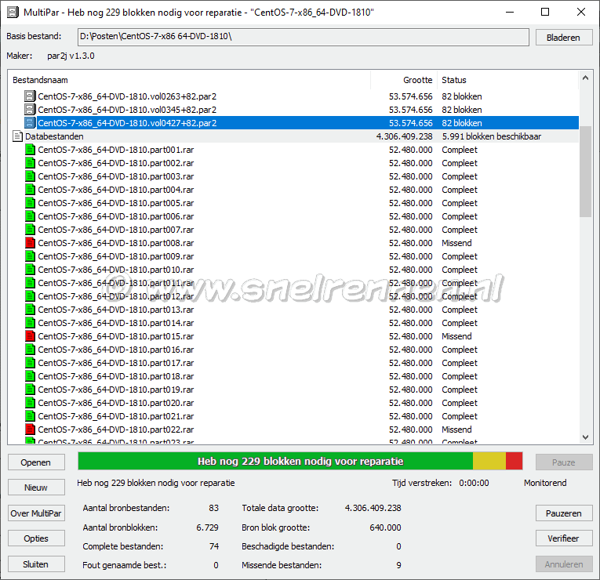Click the Status column header
600x580 pixels.
pos(507,80)
